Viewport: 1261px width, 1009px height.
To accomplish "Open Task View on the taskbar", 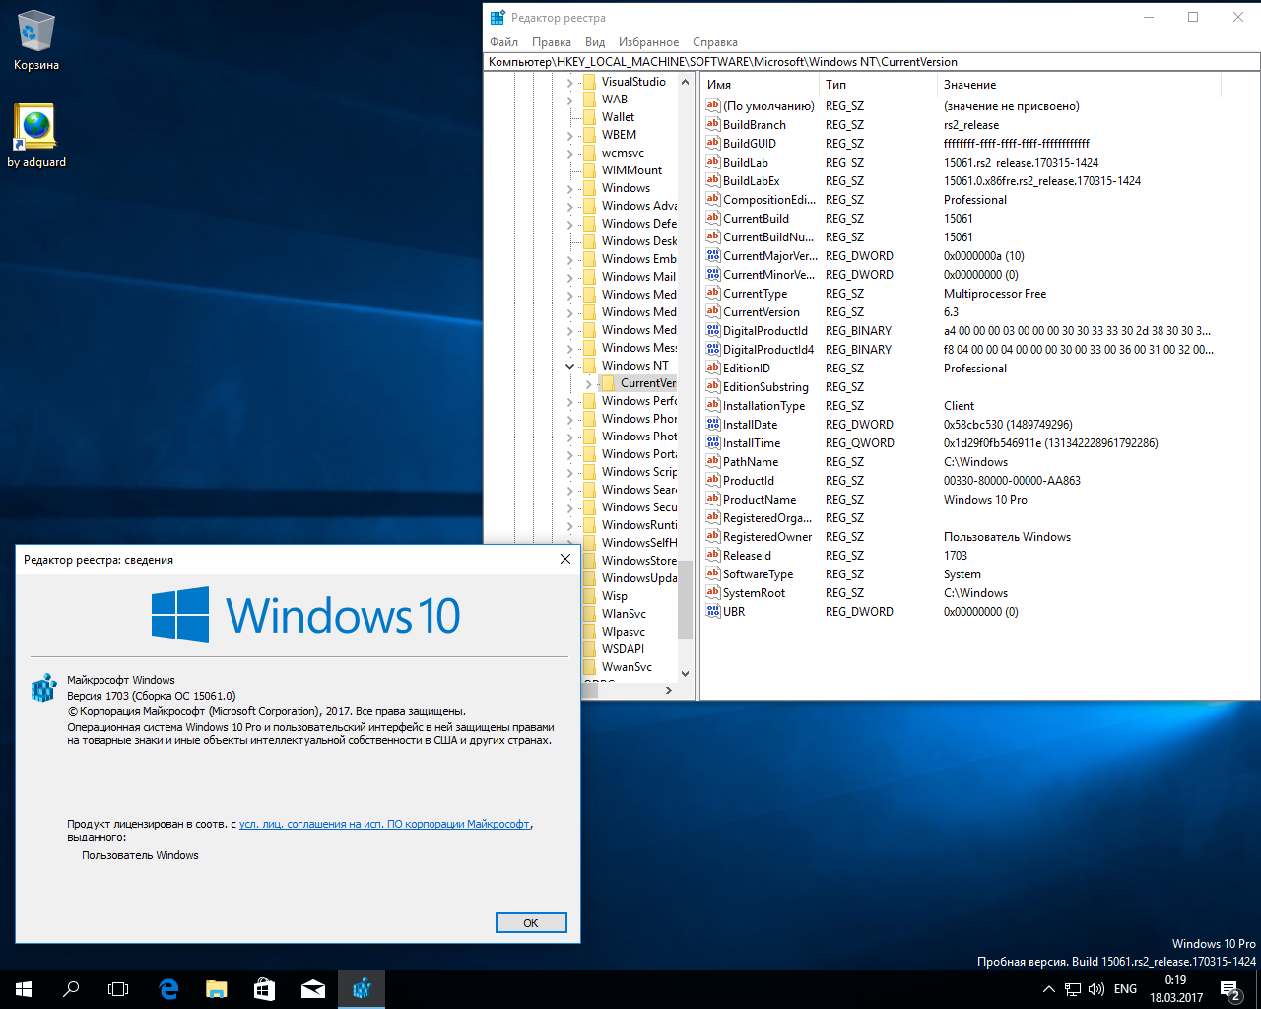I will [x=118, y=989].
